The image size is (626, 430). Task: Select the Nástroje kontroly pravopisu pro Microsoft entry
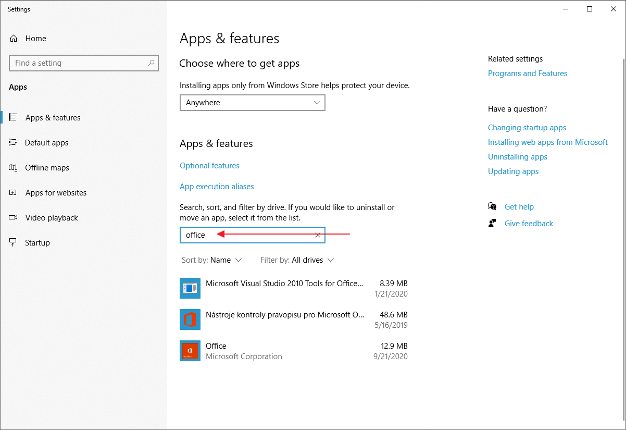[x=285, y=315]
